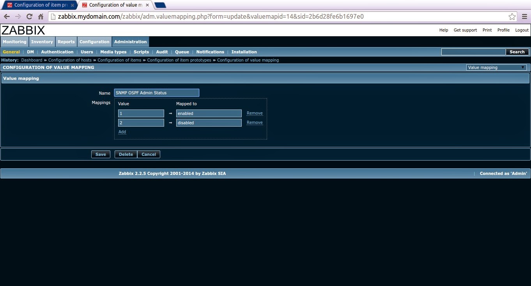
Task: Open Dashboard from history breadcrumb
Action: point(32,60)
